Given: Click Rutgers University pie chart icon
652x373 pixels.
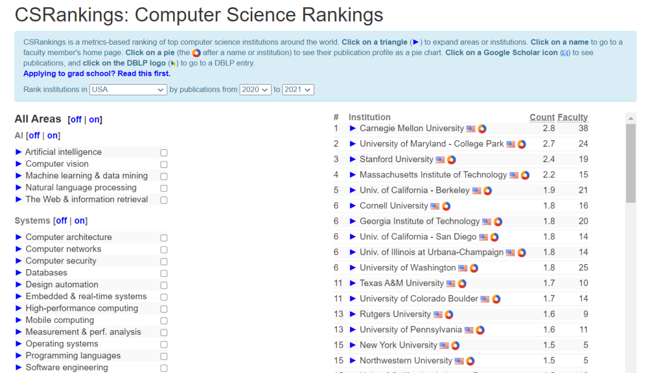Looking at the screenshot, I should 449,314.
